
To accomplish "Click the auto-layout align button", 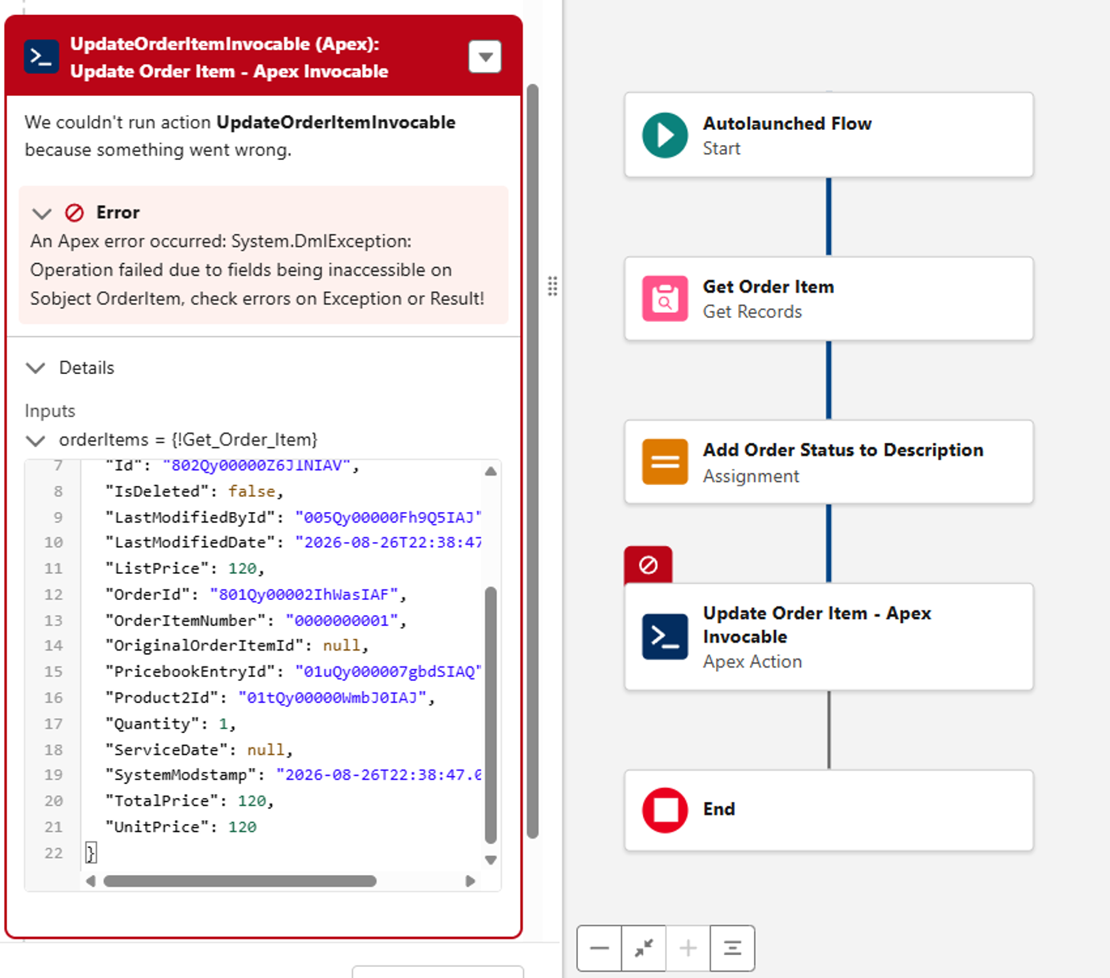I will pyautogui.click(x=733, y=948).
